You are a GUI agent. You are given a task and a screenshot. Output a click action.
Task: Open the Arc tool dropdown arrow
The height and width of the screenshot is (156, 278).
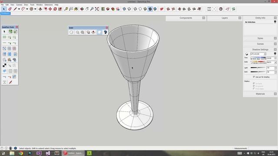click(27, 9)
